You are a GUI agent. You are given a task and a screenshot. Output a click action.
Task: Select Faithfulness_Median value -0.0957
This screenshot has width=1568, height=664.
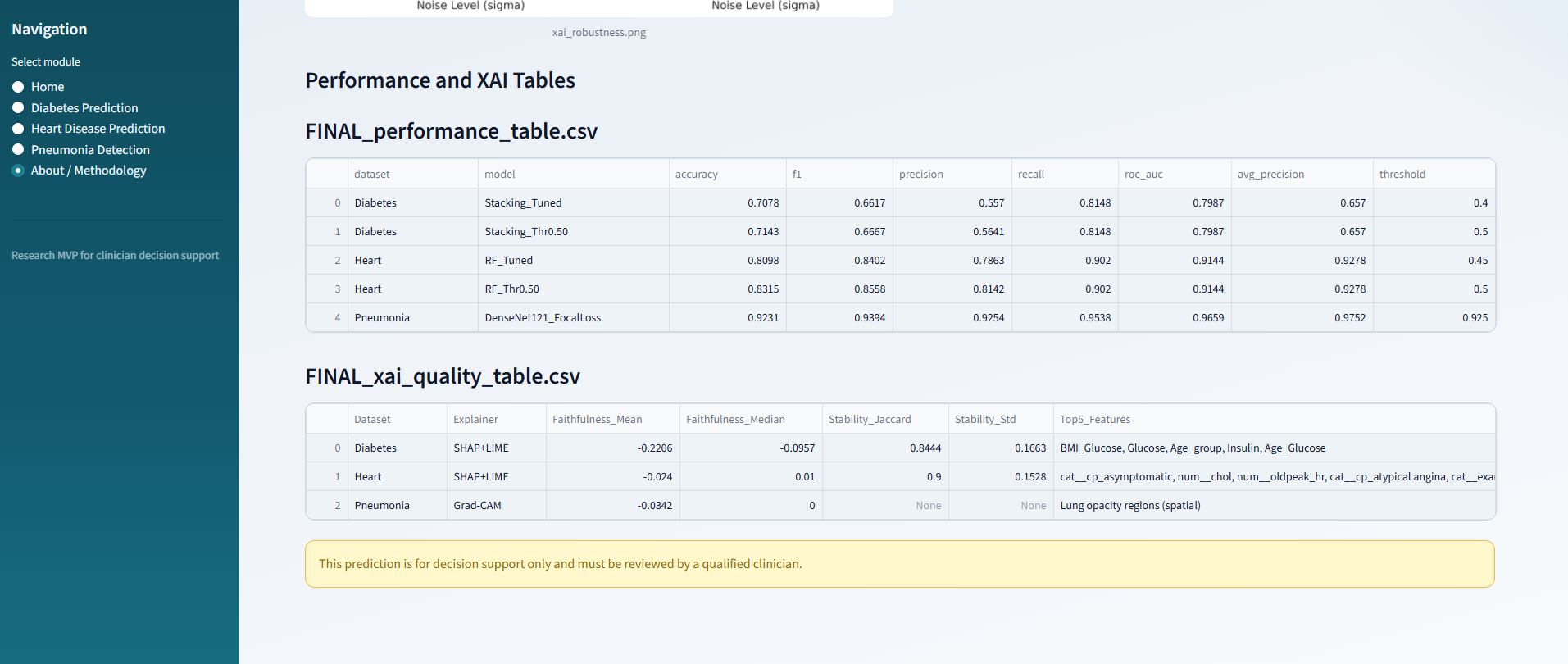click(751, 448)
